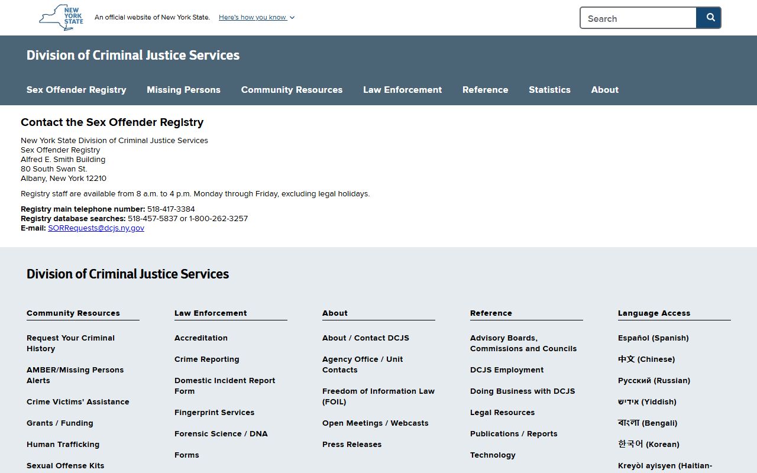Open Grants / Funding footer link
Viewport: 757px width, 473px height.
pos(60,423)
